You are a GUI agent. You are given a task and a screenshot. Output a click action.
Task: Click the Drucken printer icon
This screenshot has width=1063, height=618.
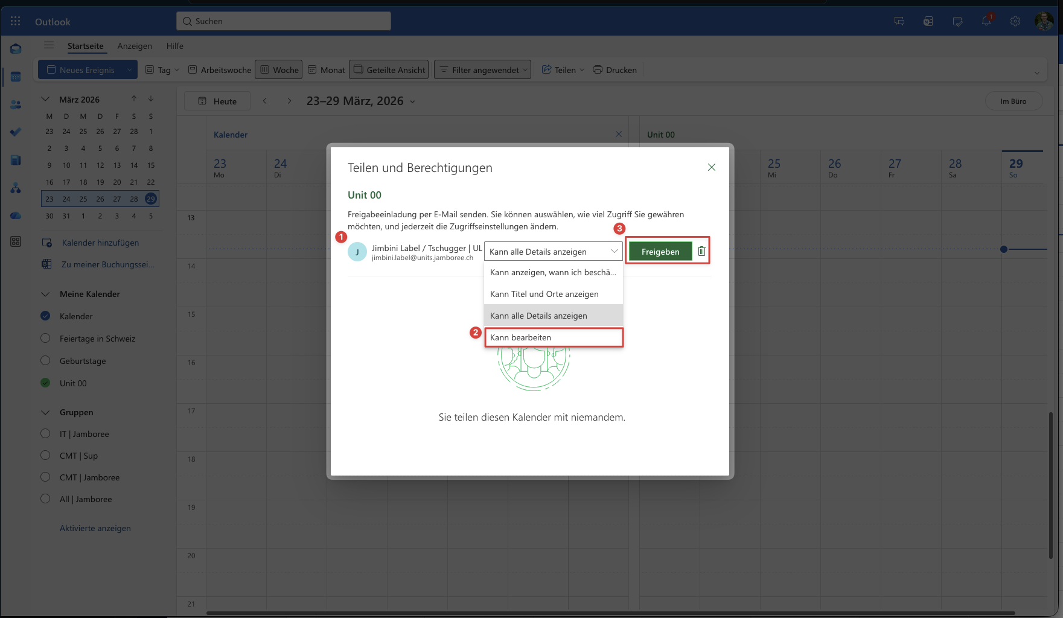598,70
